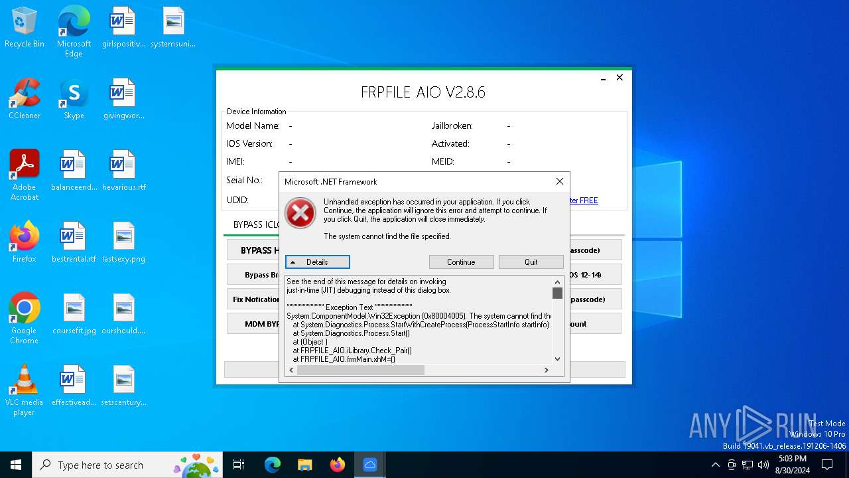Click the 'Model Name:' label
The height and width of the screenshot is (478, 849).
pyautogui.click(x=253, y=125)
